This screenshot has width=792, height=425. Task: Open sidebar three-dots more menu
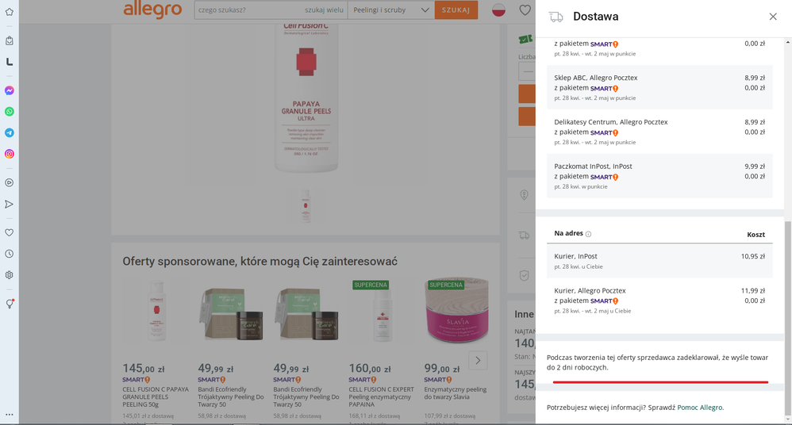click(x=10, y=414)
